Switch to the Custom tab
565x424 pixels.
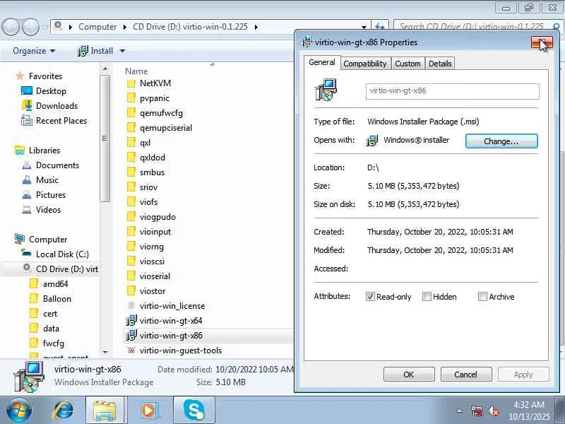(x=408, y=64)
